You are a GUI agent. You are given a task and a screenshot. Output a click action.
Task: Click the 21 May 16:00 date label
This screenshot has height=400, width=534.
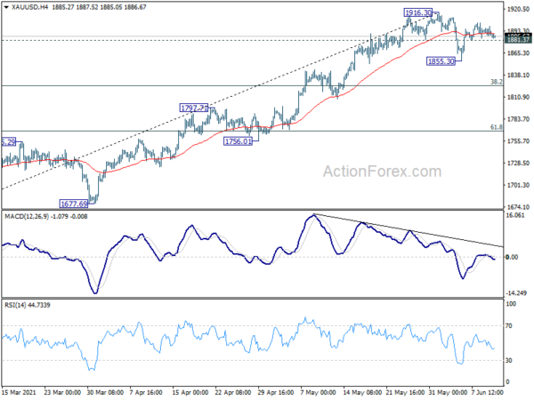pos(406,392)
